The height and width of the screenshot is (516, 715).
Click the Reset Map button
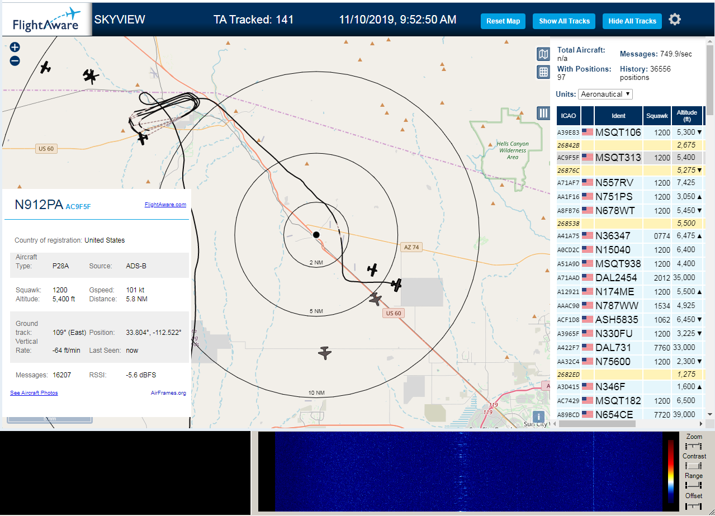[503, 21]
